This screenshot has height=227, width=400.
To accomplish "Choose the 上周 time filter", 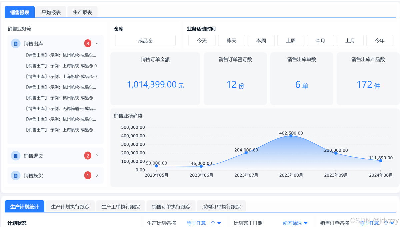I will click(x=291, y=41).
